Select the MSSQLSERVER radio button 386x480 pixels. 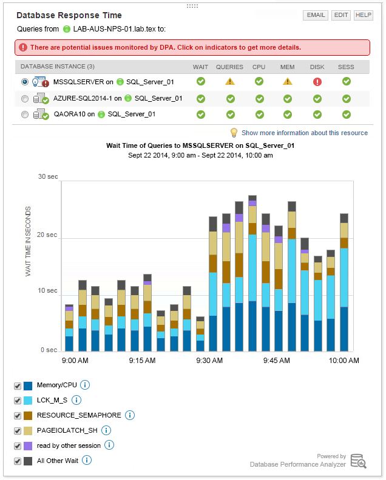pos(25,82)
